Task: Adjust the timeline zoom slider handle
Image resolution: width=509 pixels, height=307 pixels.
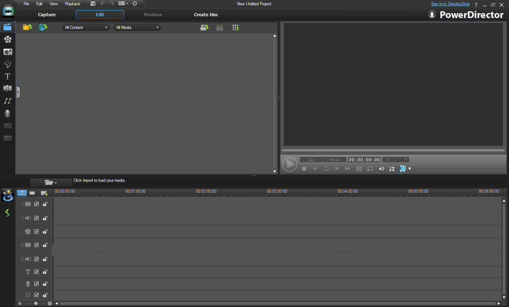Action: pos(36,303)
